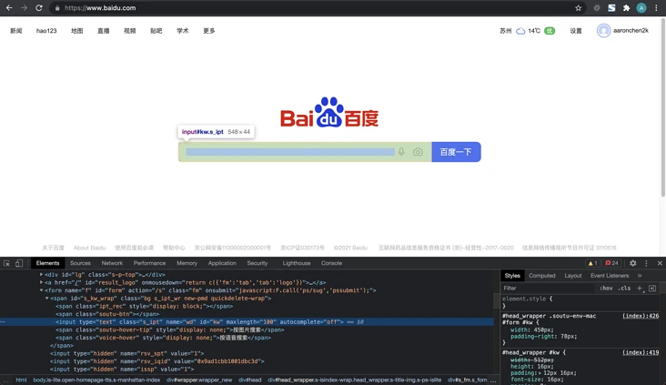Bookmark this page with the star icon
Viewport: 666px width, 385px height.
tap(578, 7)
